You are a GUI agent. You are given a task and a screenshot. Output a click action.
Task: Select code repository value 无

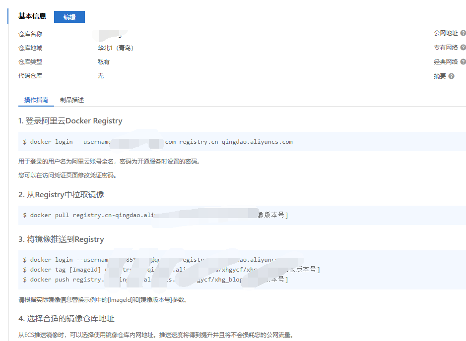pyautogui.click(x=100, y=76)
